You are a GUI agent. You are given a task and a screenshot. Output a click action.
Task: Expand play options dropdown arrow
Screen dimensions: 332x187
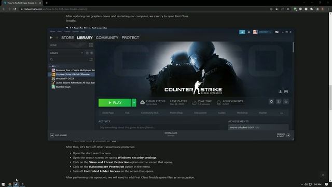pyautogui.click(x=134, y=103)
